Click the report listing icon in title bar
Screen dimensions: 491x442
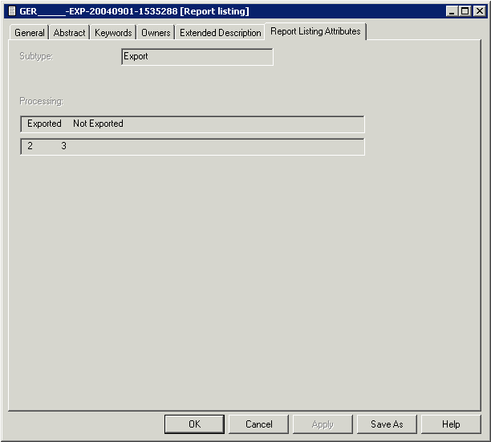click(x=11, y=11)
